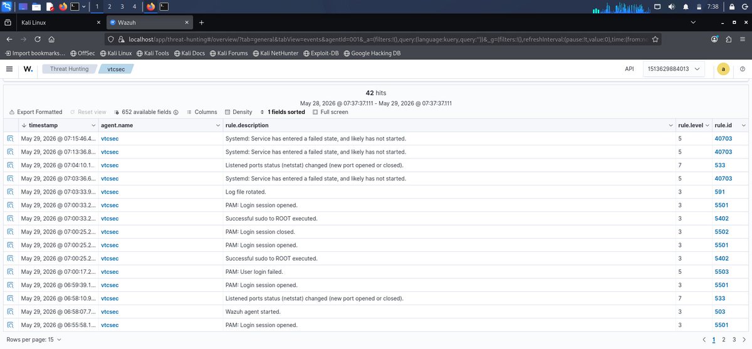Switch to workspace 2
This screenshot has width=752, height=349.
coord(110,6)
